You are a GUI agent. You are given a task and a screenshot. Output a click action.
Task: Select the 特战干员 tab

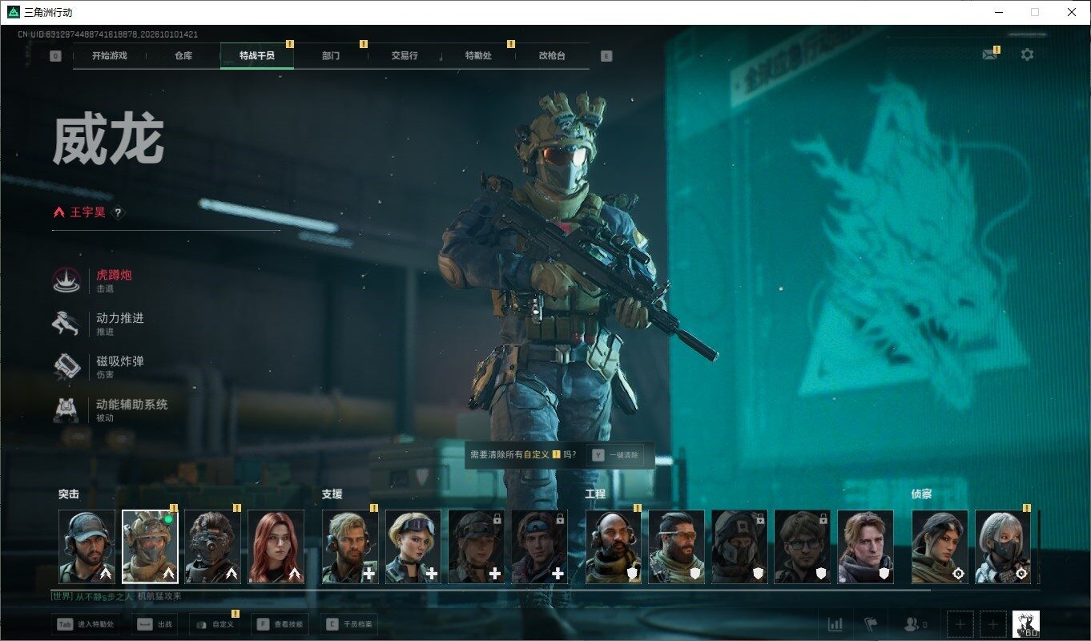(257, 56)
